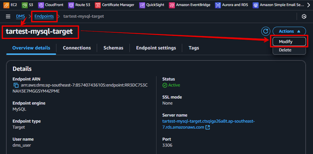
Task: Collapse the Actions dropdown button
Action: pyautogui.click(x=289, y=31)
